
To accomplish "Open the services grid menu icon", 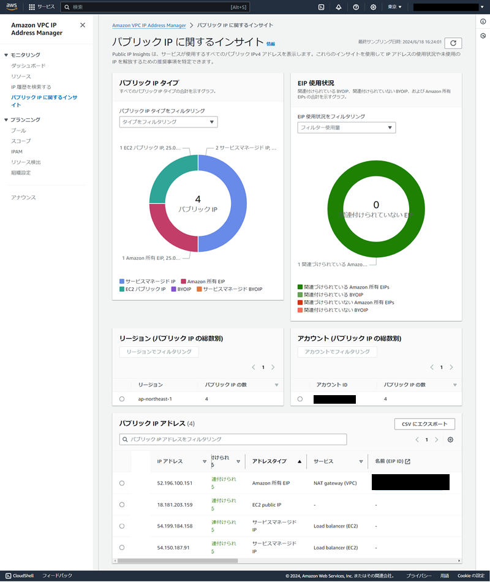I will pos(32,7).
